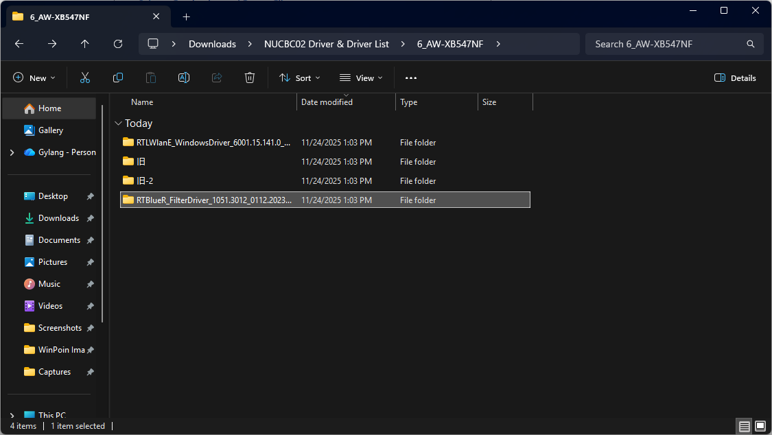
Task: Click the Copy icon in toolbar
Action: pos(118,78)
